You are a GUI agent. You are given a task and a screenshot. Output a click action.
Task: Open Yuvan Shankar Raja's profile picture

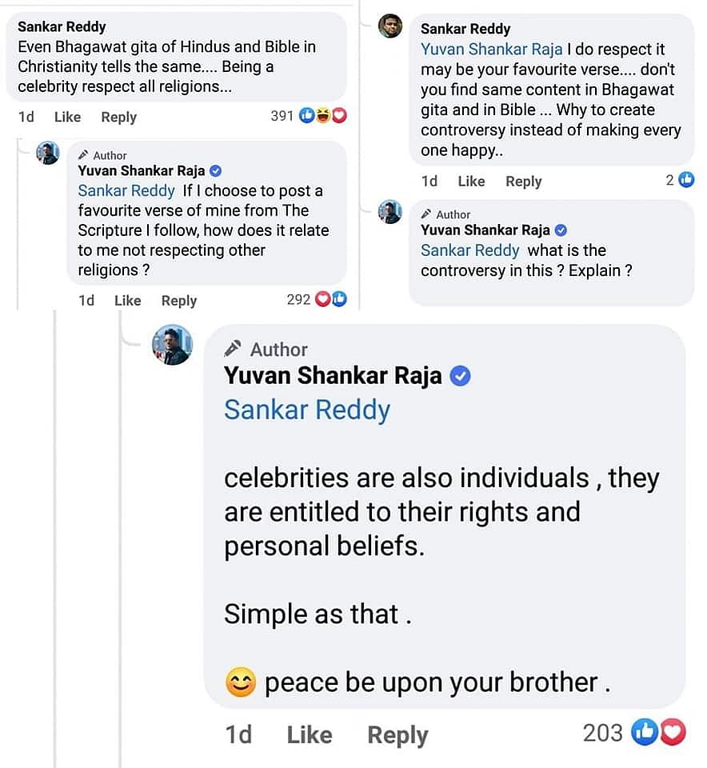(173, 345)
